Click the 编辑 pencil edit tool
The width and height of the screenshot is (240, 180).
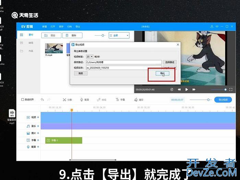tap(101, 100)
